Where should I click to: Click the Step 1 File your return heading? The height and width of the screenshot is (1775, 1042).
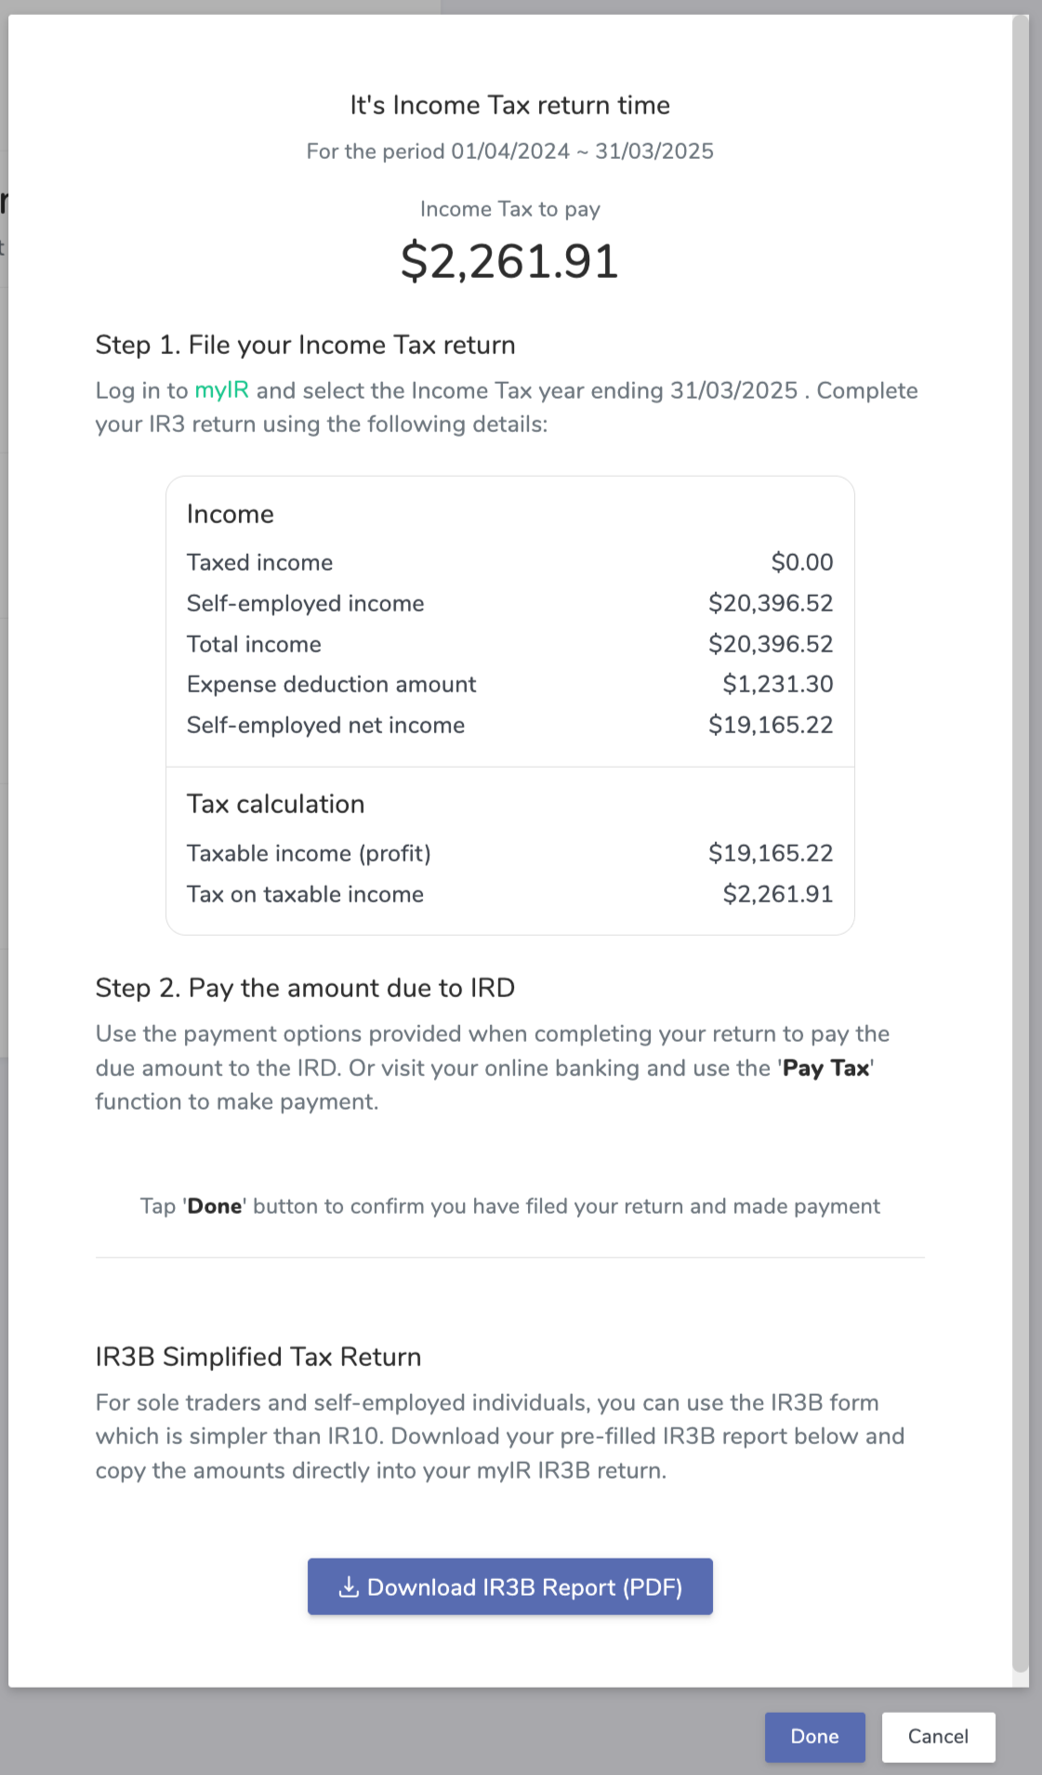pos(305,345)
